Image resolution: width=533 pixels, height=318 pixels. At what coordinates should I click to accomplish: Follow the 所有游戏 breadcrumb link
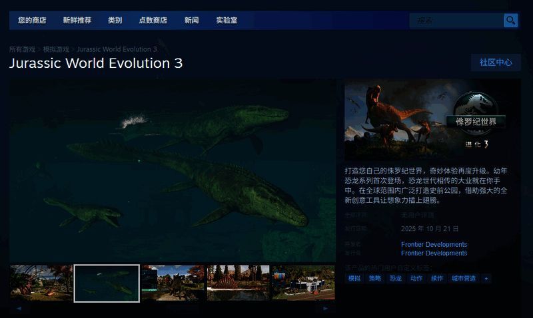(22, 49)
